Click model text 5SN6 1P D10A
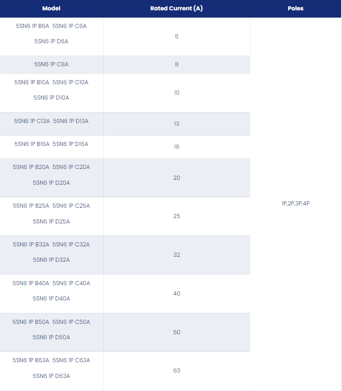 (51, 98)
